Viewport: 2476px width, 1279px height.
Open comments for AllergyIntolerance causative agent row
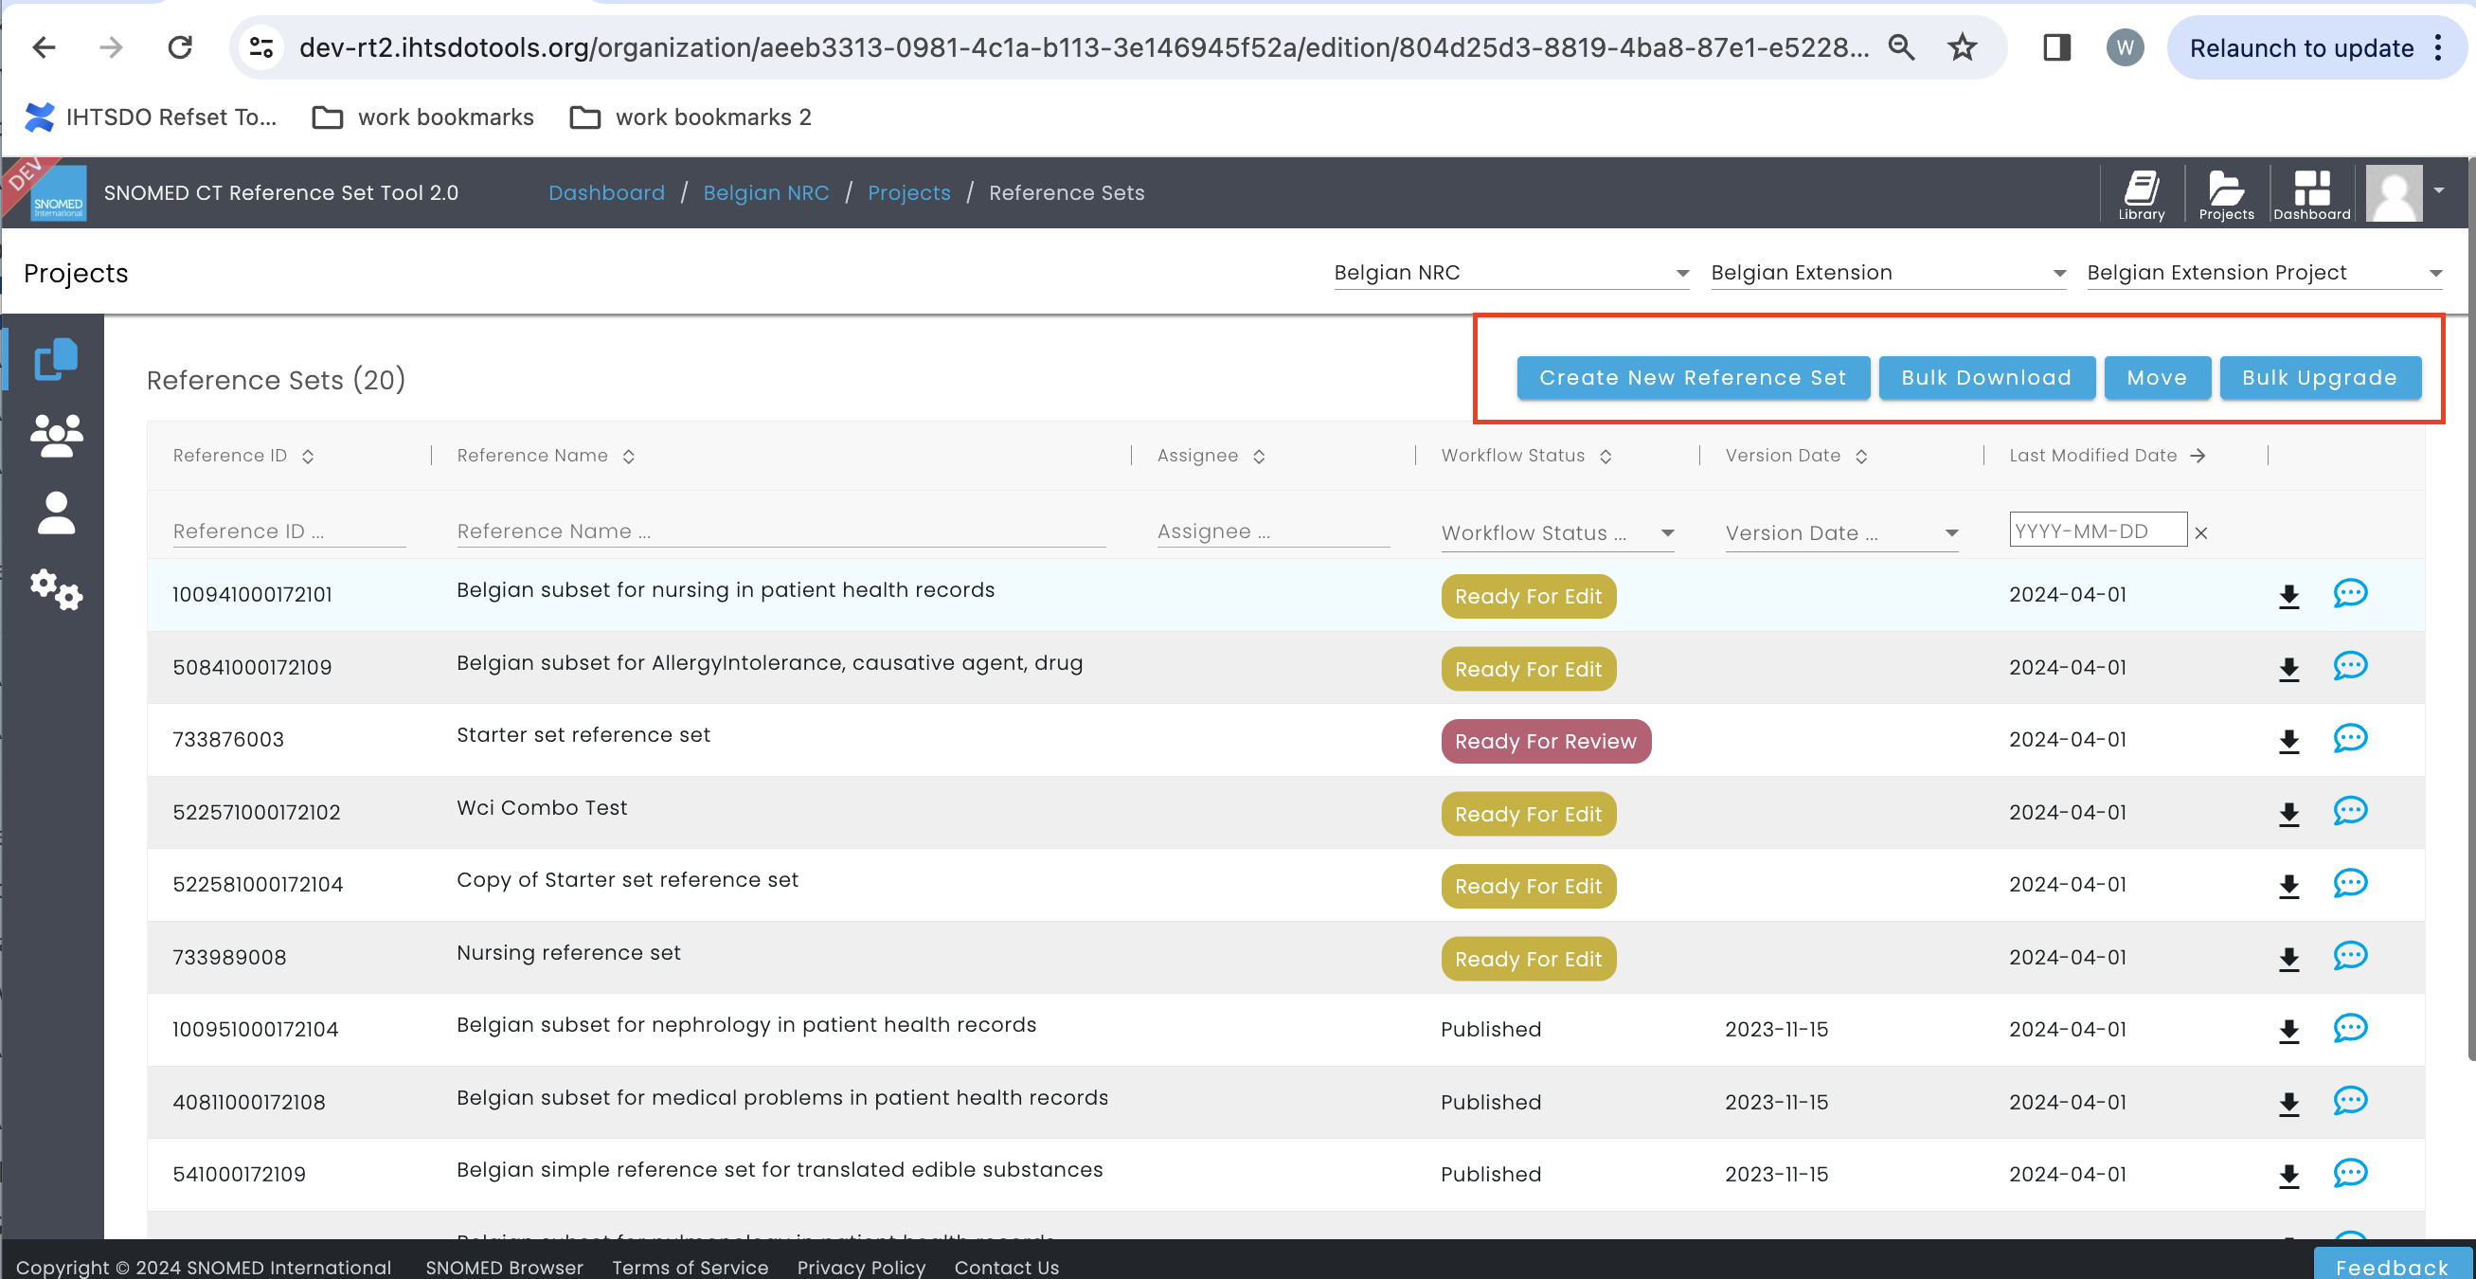2349,665
